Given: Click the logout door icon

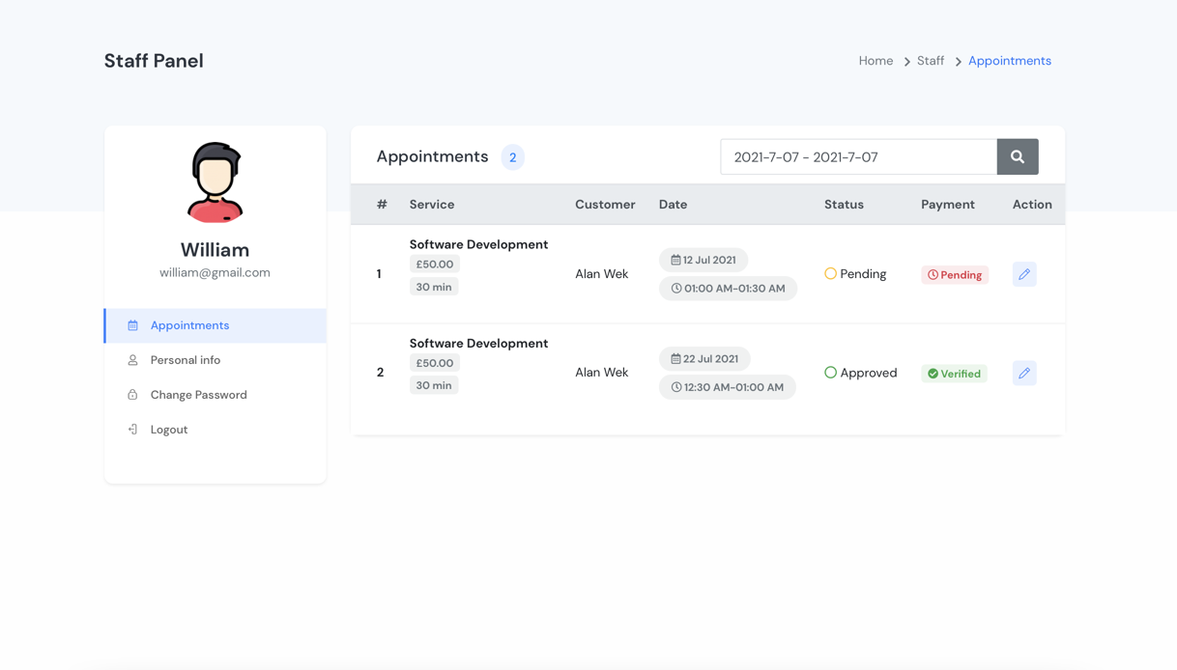Looking at the screenshot, I should (x=133, y=430).
